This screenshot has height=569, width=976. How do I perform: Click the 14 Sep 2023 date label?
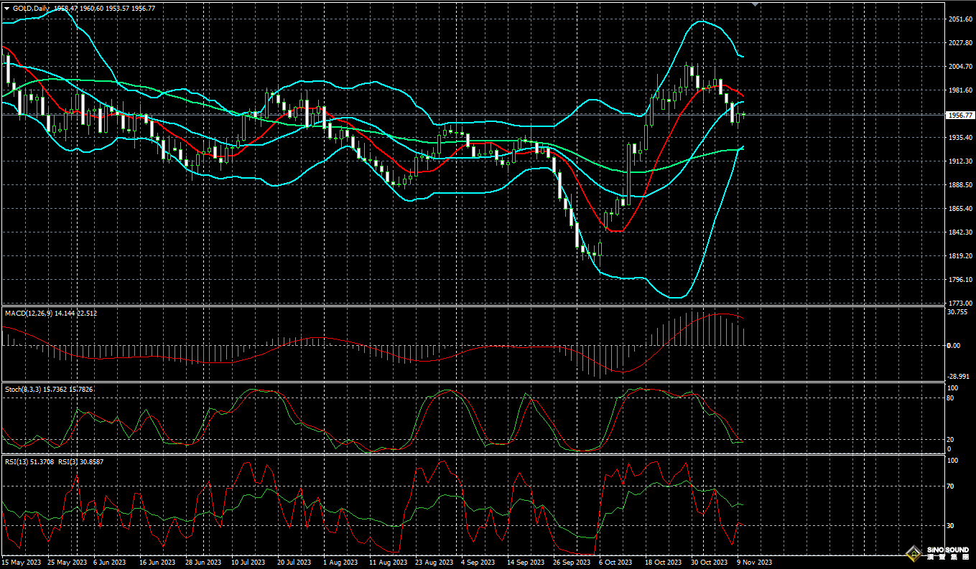coord(526,563)
